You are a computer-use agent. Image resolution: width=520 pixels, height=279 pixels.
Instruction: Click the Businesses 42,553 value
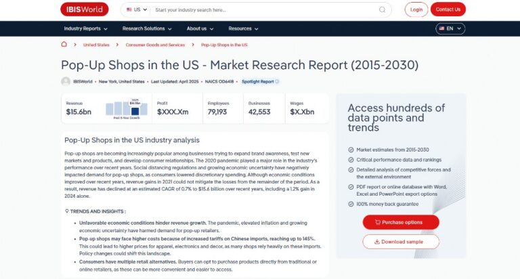(259, 112)
